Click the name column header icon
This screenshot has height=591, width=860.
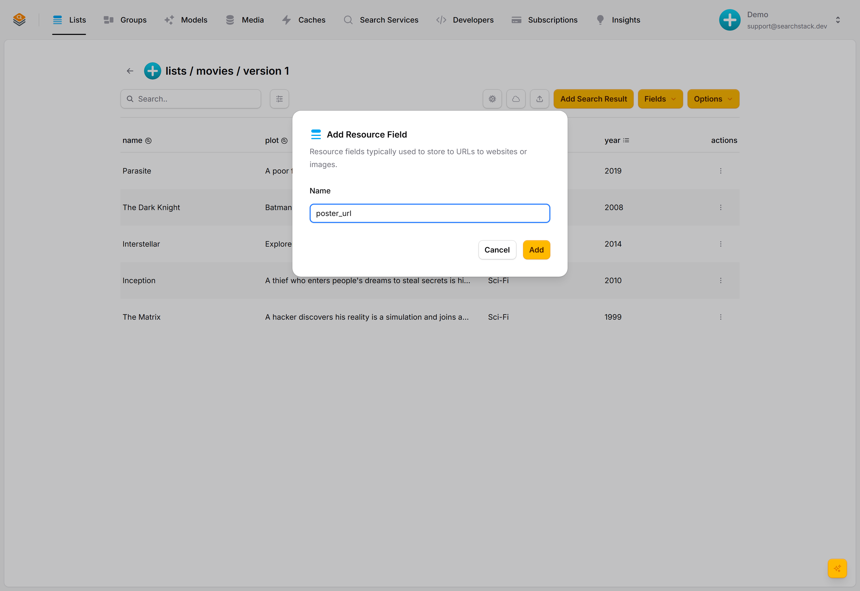point(148,141)
